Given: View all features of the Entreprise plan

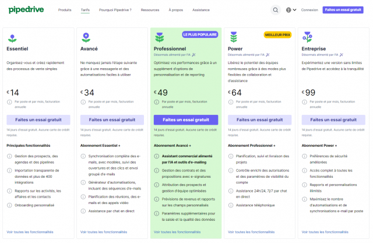Looking at the screenshot, I should click(x=325, y=232).
